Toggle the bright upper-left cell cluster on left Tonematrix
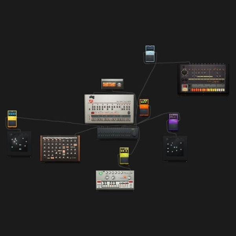 coord(15,141)
